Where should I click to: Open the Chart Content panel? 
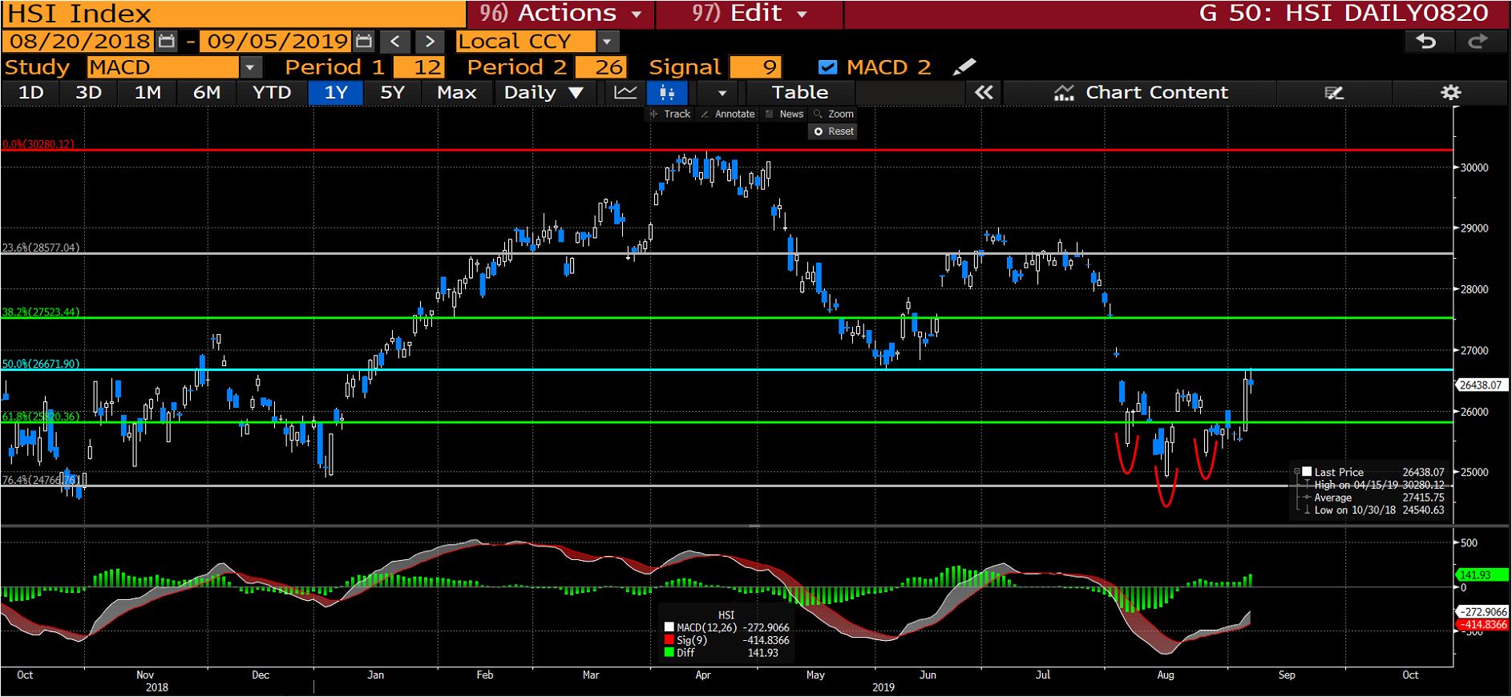tap(1141, 93)
